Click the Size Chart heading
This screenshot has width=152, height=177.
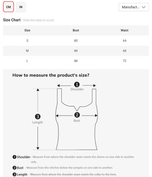(12, 20)
